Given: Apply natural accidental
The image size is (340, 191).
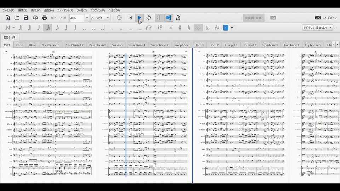Looking at the screenshot, I should [189, 28].
